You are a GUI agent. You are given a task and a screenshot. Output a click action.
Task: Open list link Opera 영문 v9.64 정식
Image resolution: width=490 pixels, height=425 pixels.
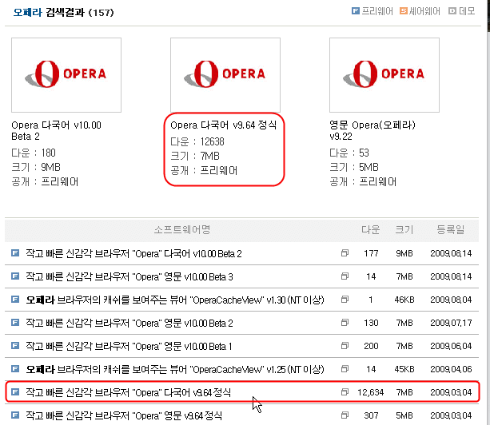coord(124,415)
